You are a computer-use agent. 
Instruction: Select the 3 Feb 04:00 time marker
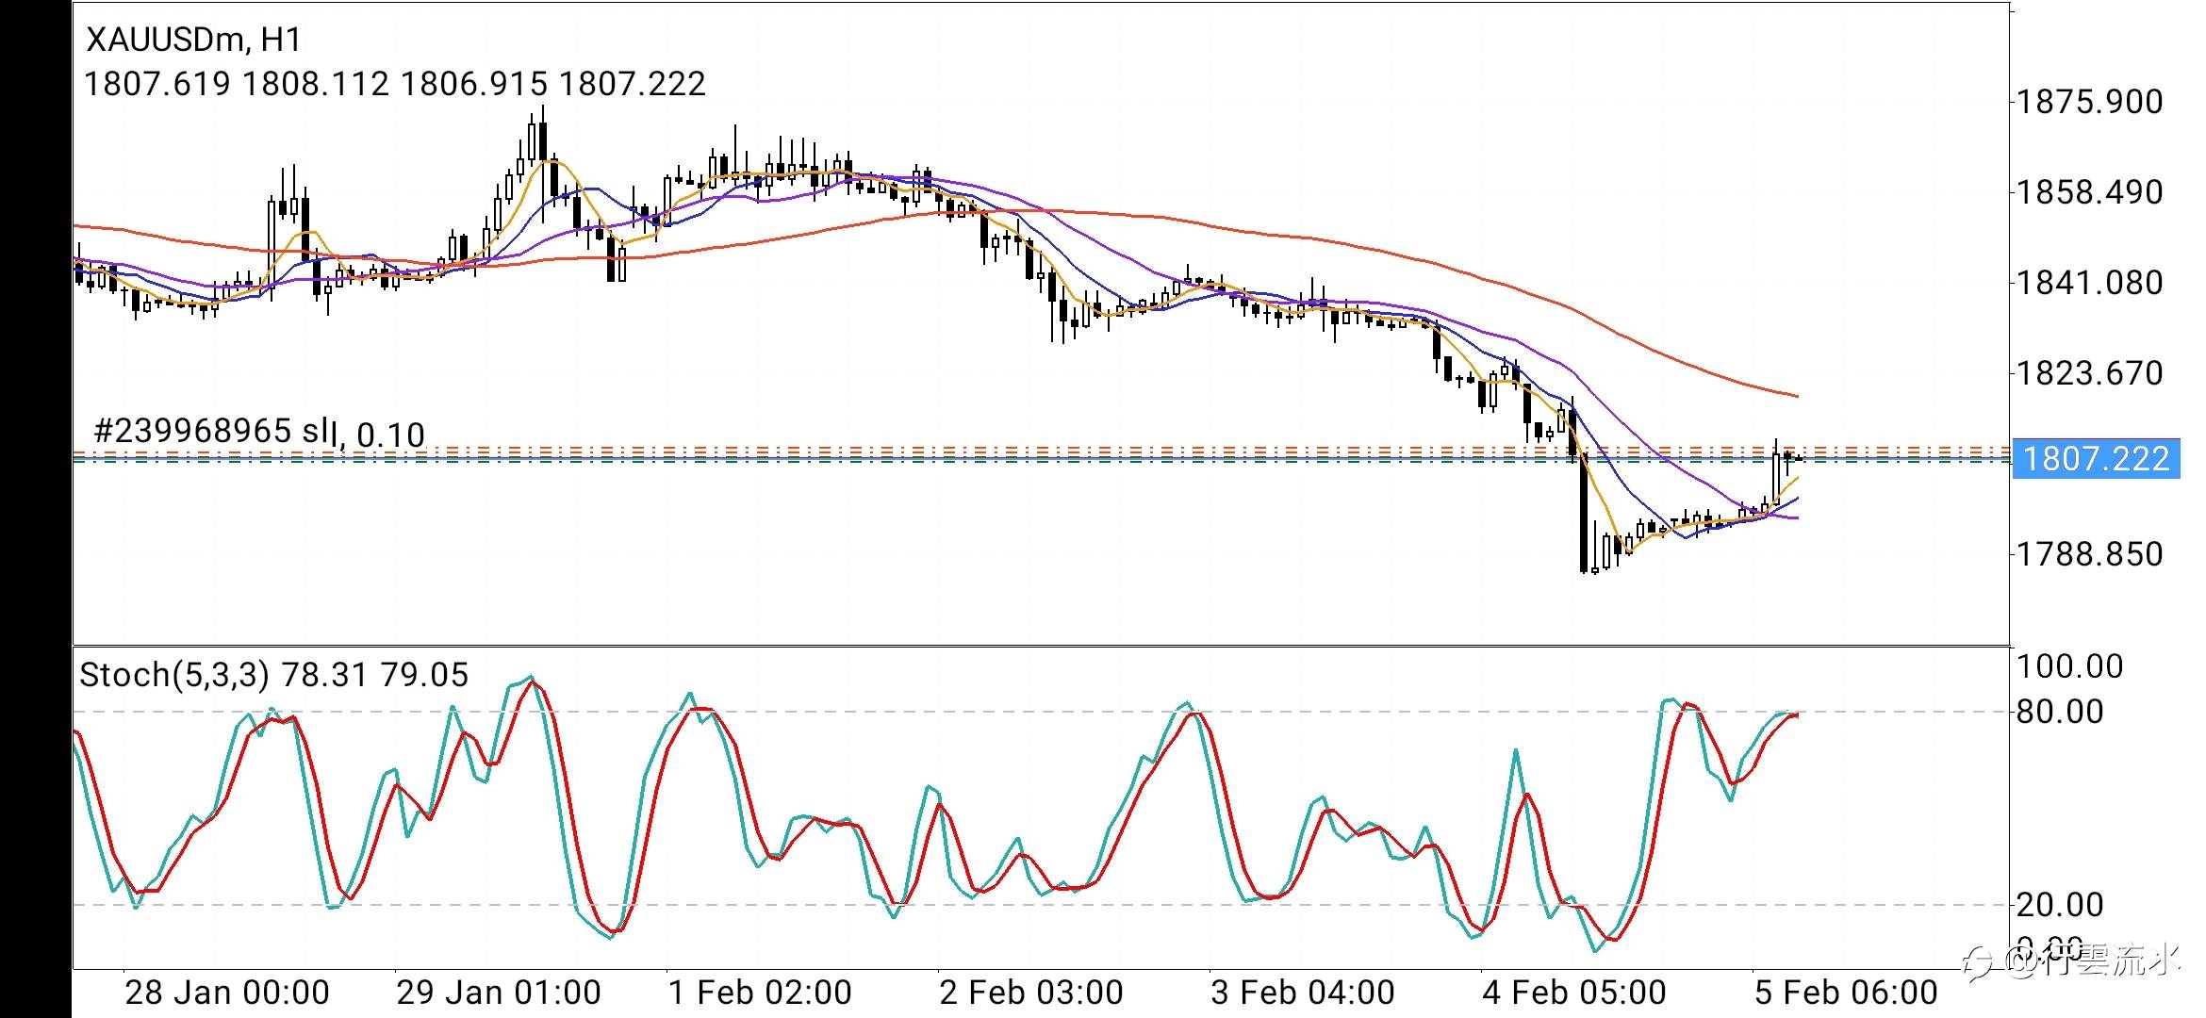1302,993
